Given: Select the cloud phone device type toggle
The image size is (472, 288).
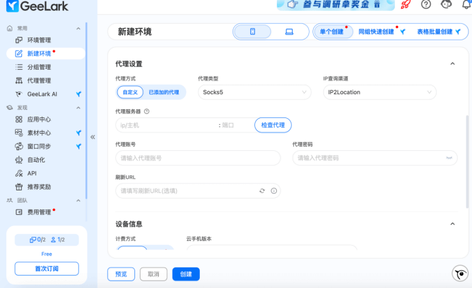Looking at the screenshot, I should tap(252, 31).
